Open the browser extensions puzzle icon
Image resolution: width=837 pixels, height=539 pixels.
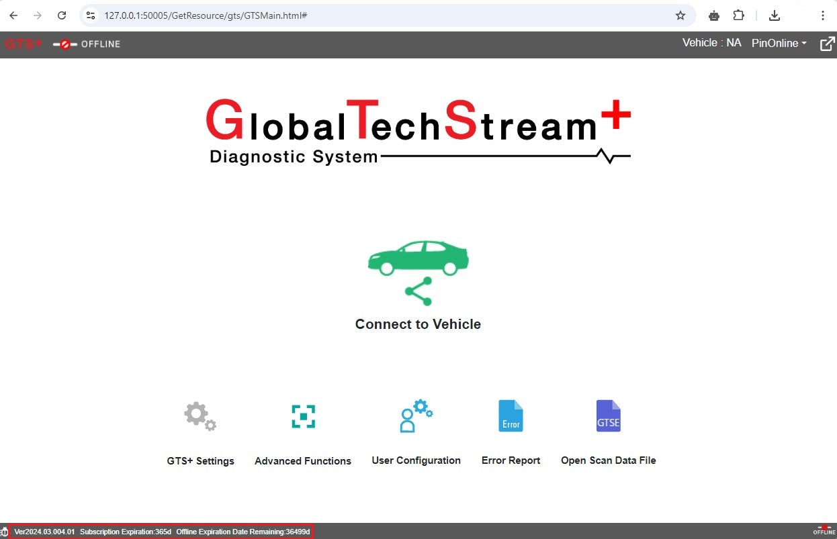(x=738, y=15)
